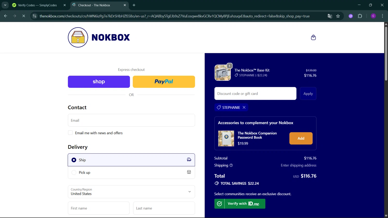Click Verify with ID.me button

pyautogui.click(x=240, y=204)
